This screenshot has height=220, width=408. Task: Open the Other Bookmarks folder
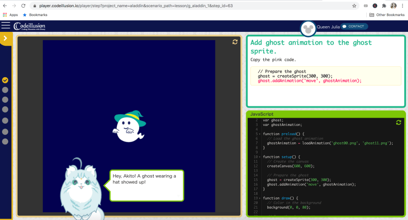(387, 15)
